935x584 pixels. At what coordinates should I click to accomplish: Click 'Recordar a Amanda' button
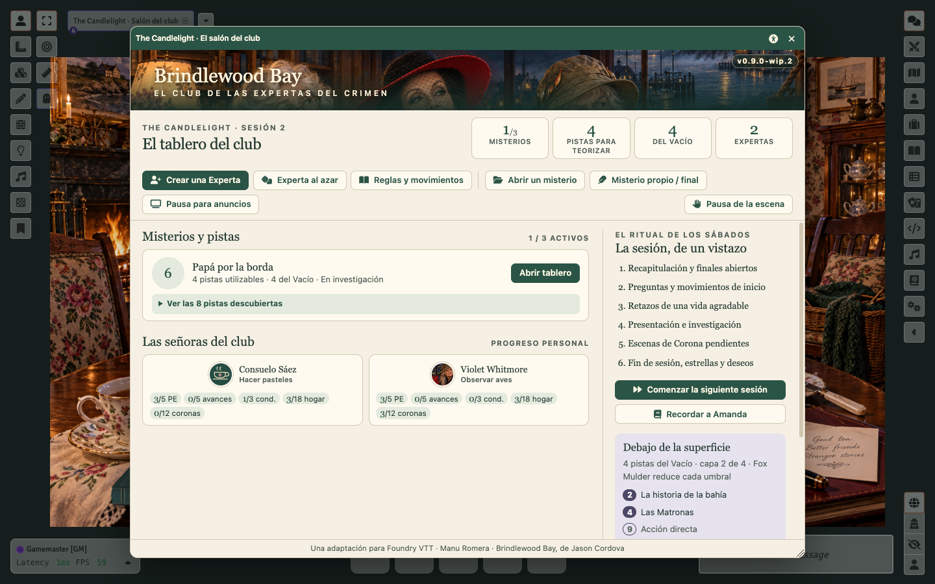click(700, 414)
